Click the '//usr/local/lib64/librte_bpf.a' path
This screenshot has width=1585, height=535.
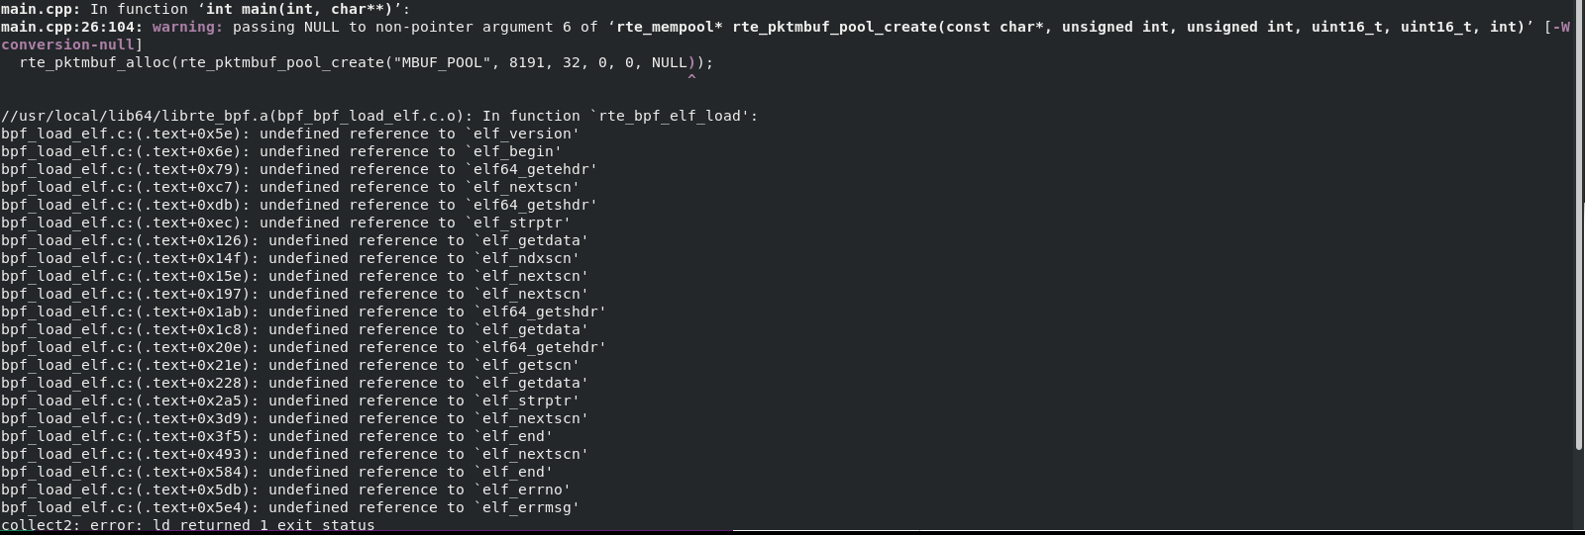pos(135,116)
